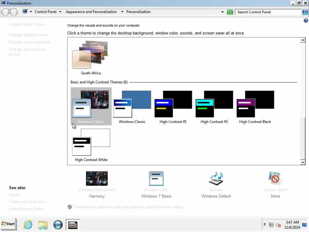Click the Search Control Panel field
309x232 pixels.
click(268, 12)
